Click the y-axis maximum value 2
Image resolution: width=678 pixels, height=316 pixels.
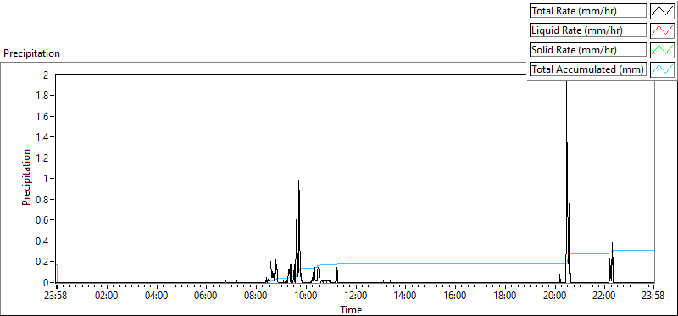pos(47,75)
